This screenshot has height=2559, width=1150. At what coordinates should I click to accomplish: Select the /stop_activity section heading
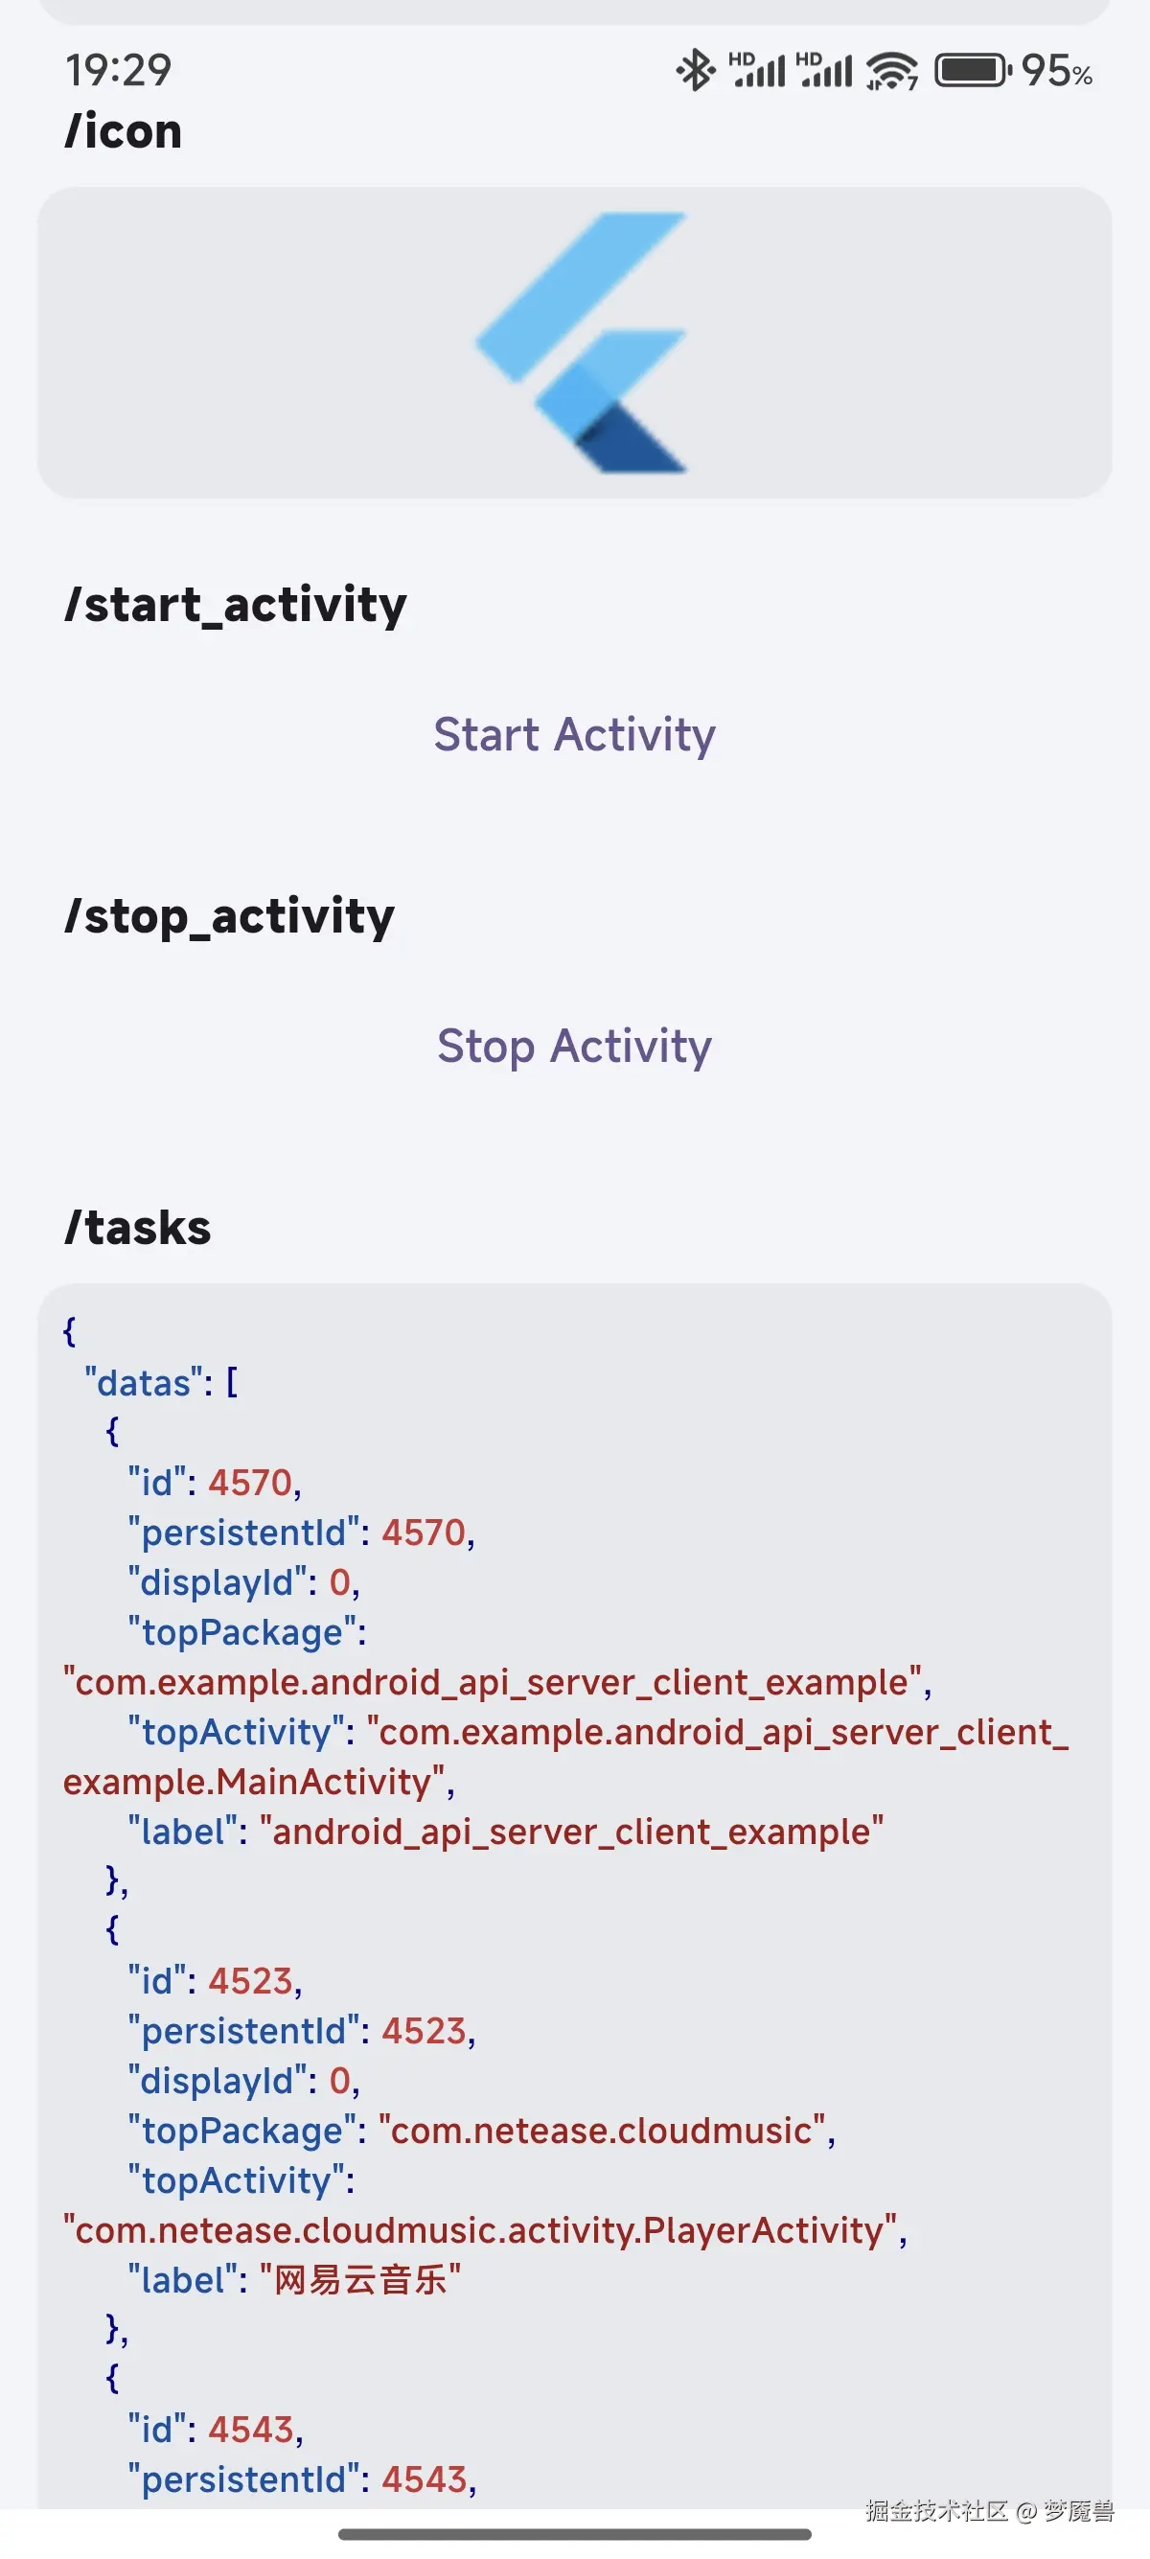229,916
